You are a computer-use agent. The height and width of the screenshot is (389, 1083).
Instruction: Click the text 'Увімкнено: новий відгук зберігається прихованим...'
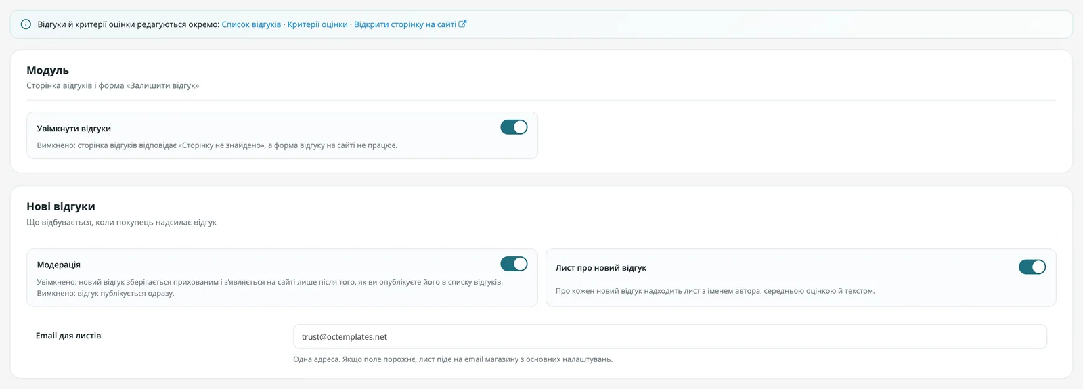[x=269, y=288]
